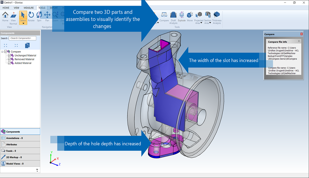
Task: Click the collapse-all arrows icon in Components
Action: click(x=16, y=45)
